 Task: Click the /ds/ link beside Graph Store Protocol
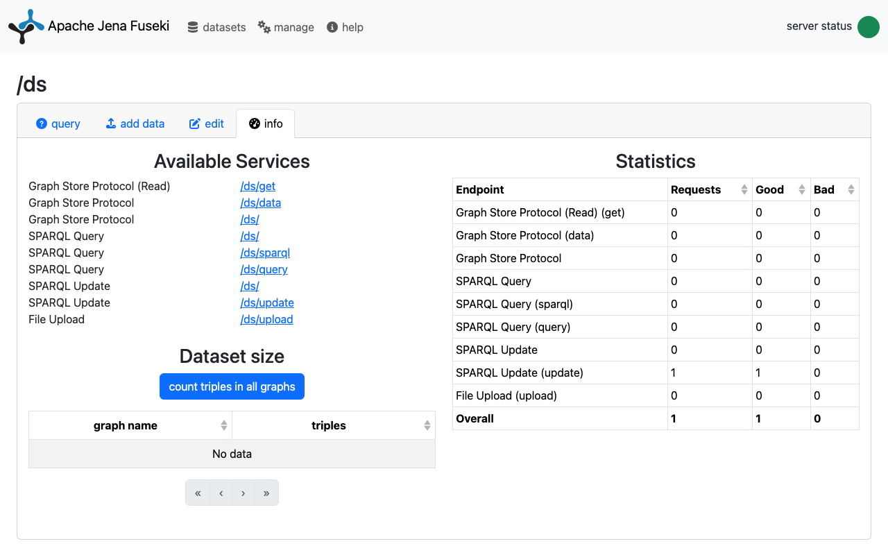250,219
